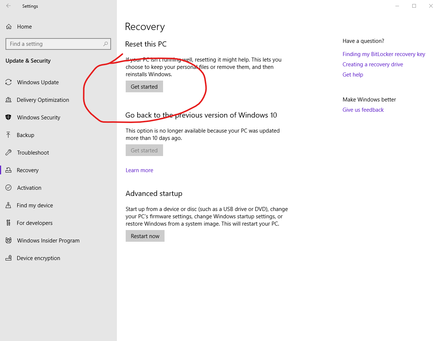The width and height of the screenshot is (439, 341).
Task: Click the Find my device icon
Action: pyautogui.click(x=8, y=205)
